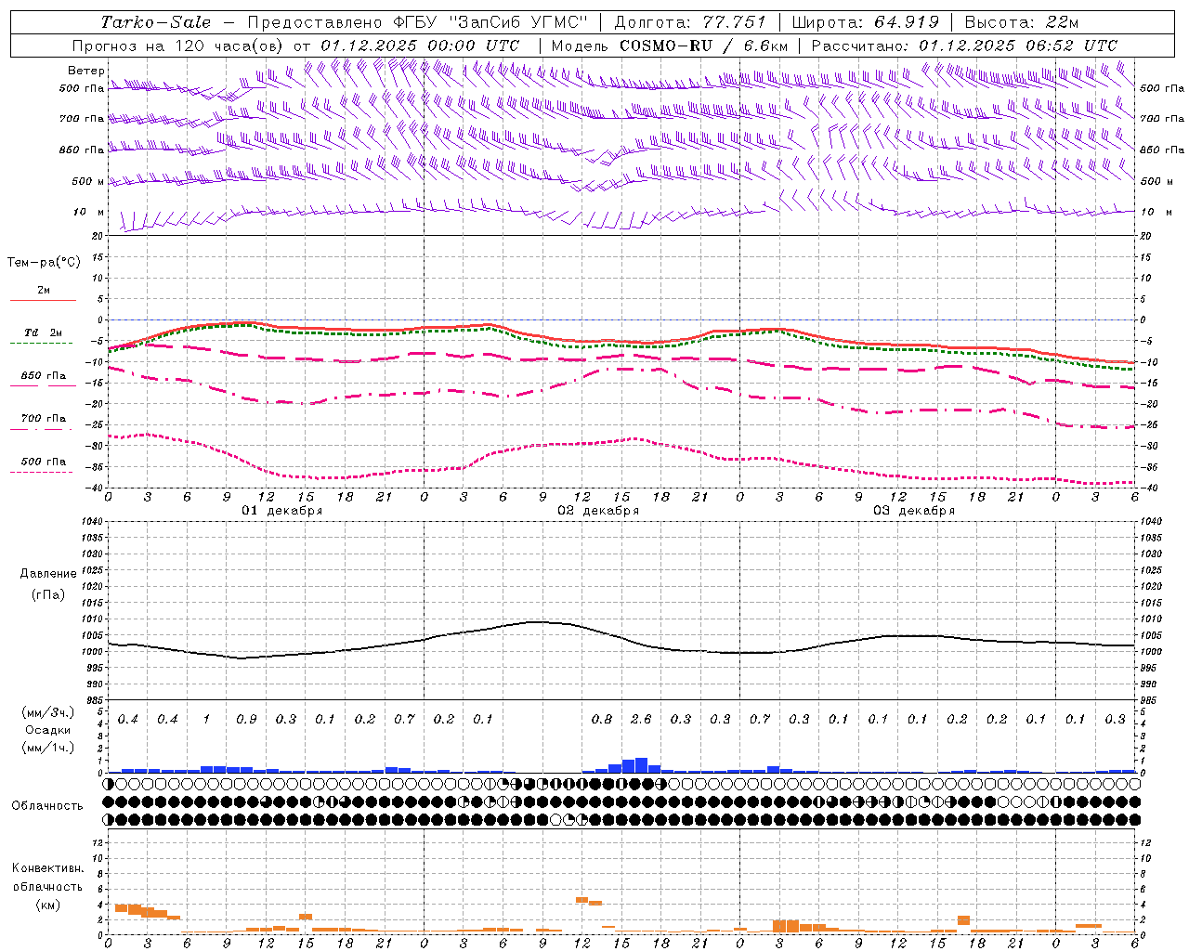Image resolution: width=1189 pixels, height=951 pixels.
Task: Click the "(мм/1ч.)" units label
Action: click(x=48, y=748)
